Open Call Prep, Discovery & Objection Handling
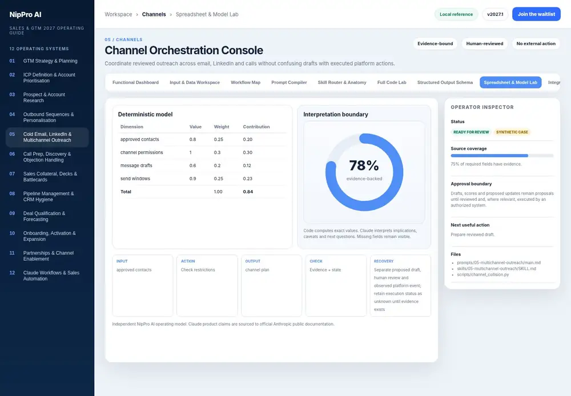 (x=47, y=157)
